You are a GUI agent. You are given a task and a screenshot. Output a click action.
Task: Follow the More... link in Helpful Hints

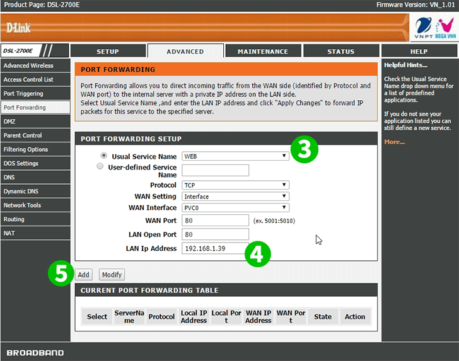[x=394, y=142]
